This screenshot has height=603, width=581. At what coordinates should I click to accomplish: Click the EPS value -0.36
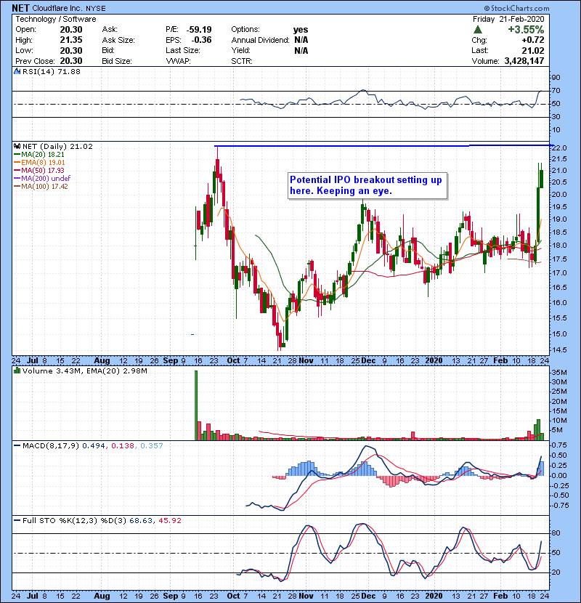[x=201, y=40]
